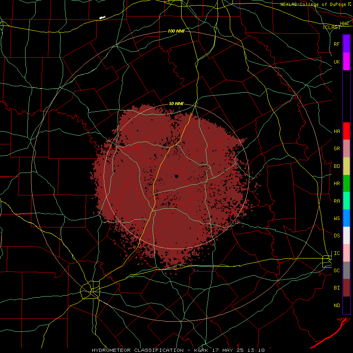Click the BD legend label

337,166
